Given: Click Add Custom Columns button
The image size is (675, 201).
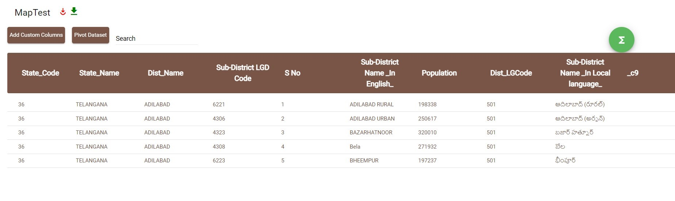Looking at the screenshot, I should [36, 35].
